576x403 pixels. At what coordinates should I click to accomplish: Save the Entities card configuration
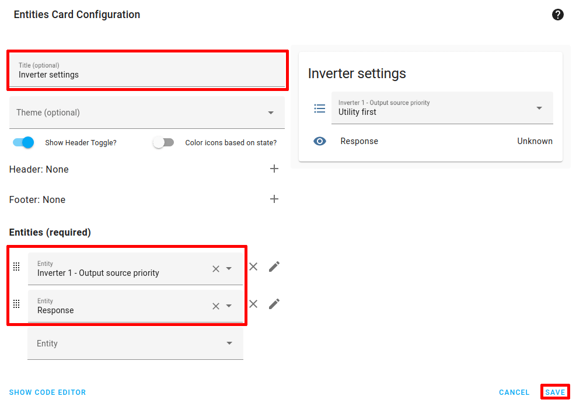tap(554, 392)
